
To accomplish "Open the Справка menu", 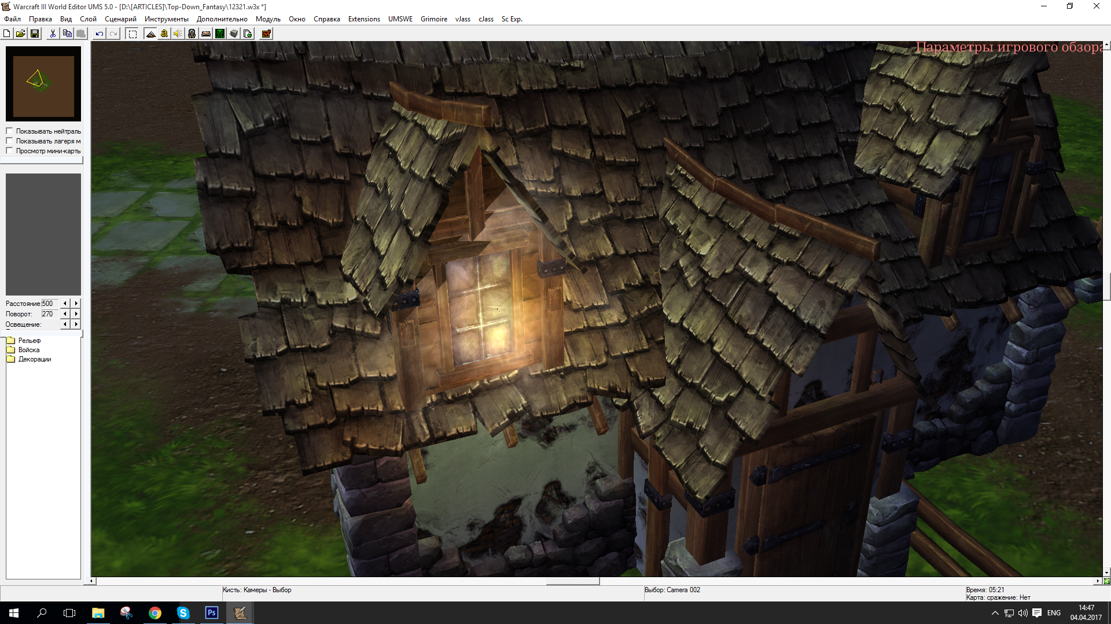I will 327,19.
